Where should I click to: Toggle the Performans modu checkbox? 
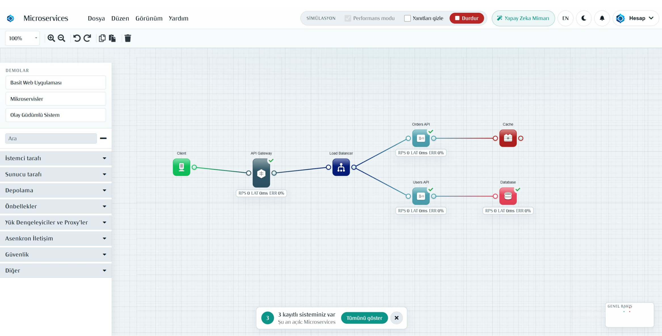pos(348,18)
